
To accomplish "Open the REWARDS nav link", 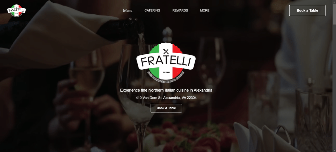I will click(180, 10).
